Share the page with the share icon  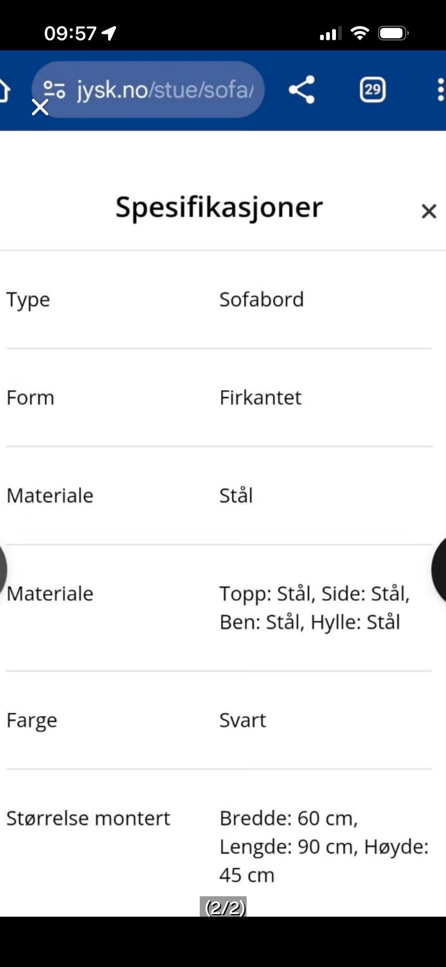click(302, 89)
